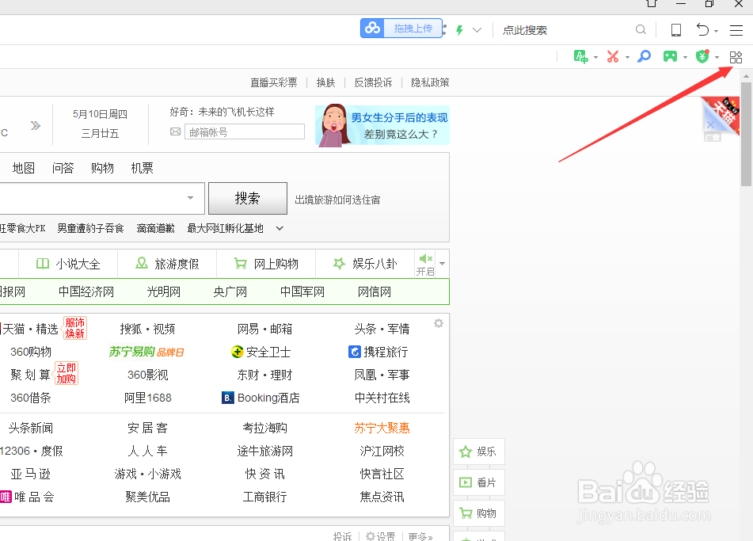Screen dimensions: 753x541
Task: Open the gamepad extension dropdown arrow
Action: point(685,58)
